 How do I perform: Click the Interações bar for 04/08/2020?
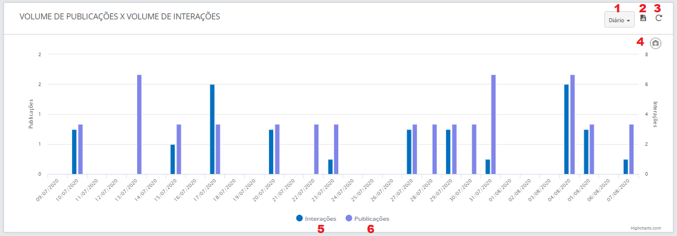pyautogui.click(x=566, y=129)
